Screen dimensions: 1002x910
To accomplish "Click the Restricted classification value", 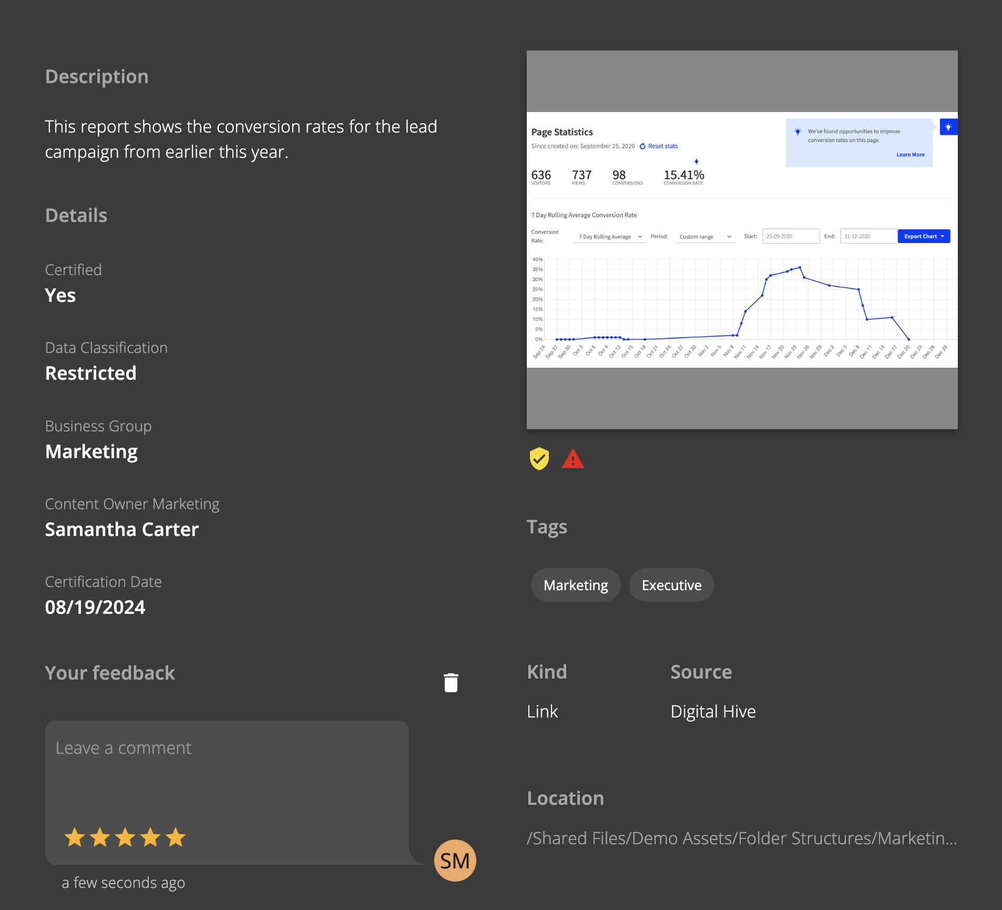I will [91, 373].
